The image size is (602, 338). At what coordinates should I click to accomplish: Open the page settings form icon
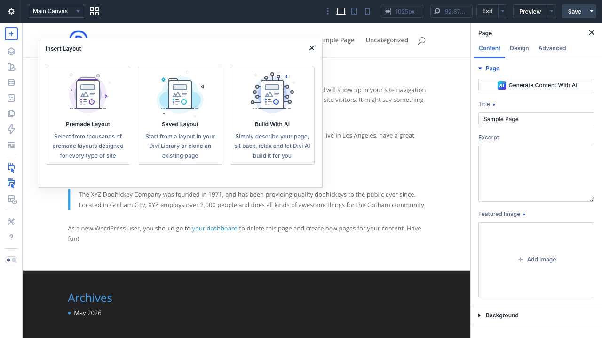(11, 98)
